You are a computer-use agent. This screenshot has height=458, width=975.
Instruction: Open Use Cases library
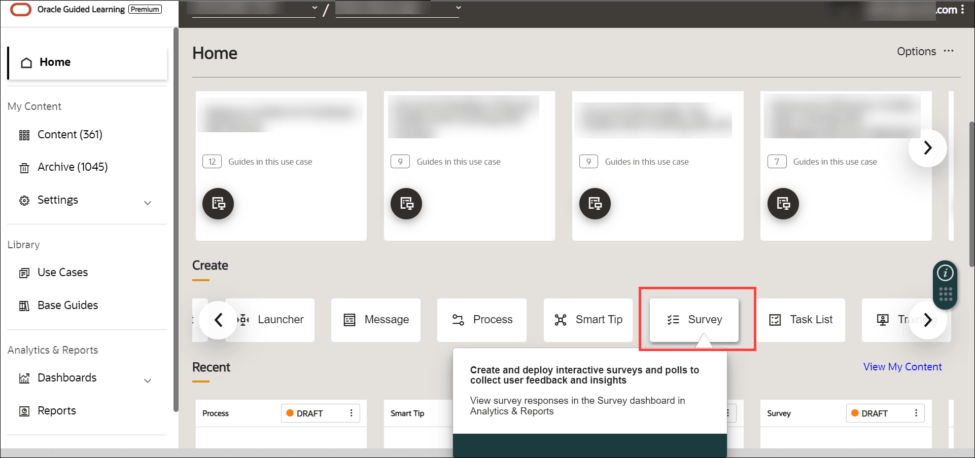coord(62,273)
